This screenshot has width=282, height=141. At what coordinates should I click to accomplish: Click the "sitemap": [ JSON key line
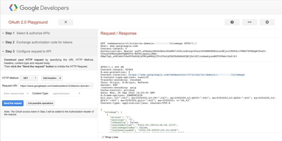pyautogui.click(x=113, y=112)
